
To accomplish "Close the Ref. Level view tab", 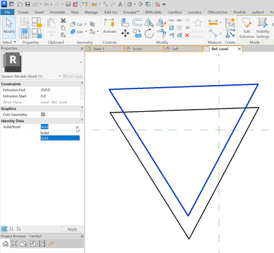I will point(239,49).
